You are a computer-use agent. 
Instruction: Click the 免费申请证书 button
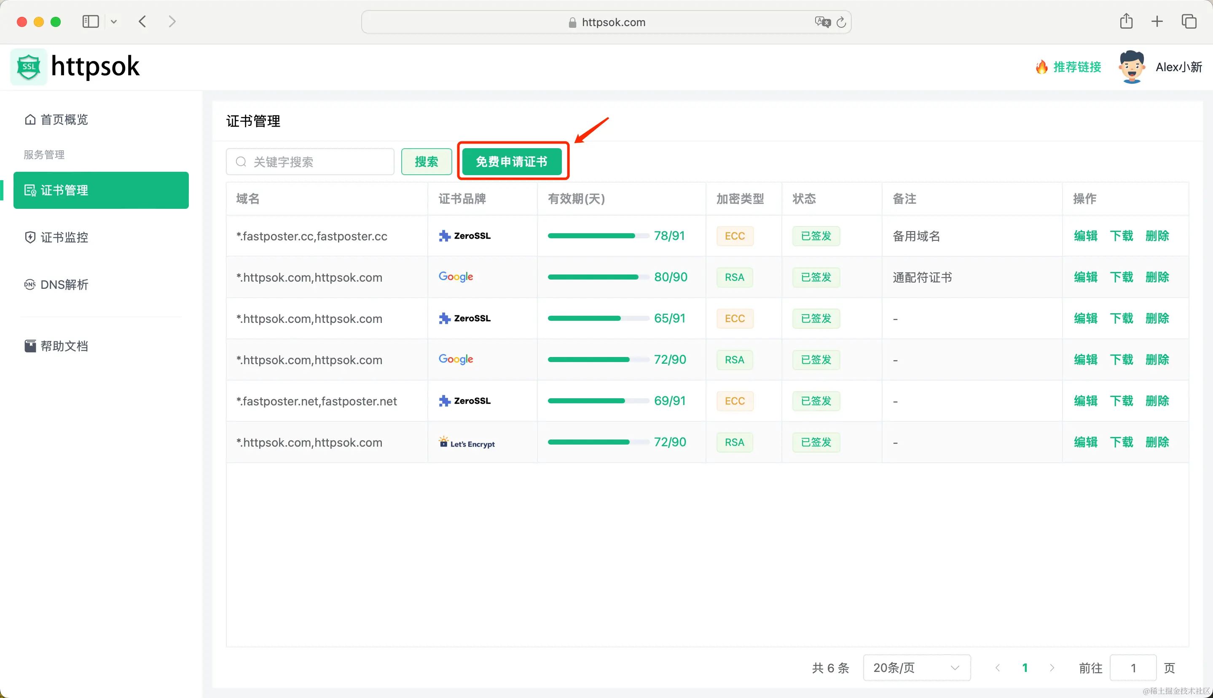pos(512,162)
